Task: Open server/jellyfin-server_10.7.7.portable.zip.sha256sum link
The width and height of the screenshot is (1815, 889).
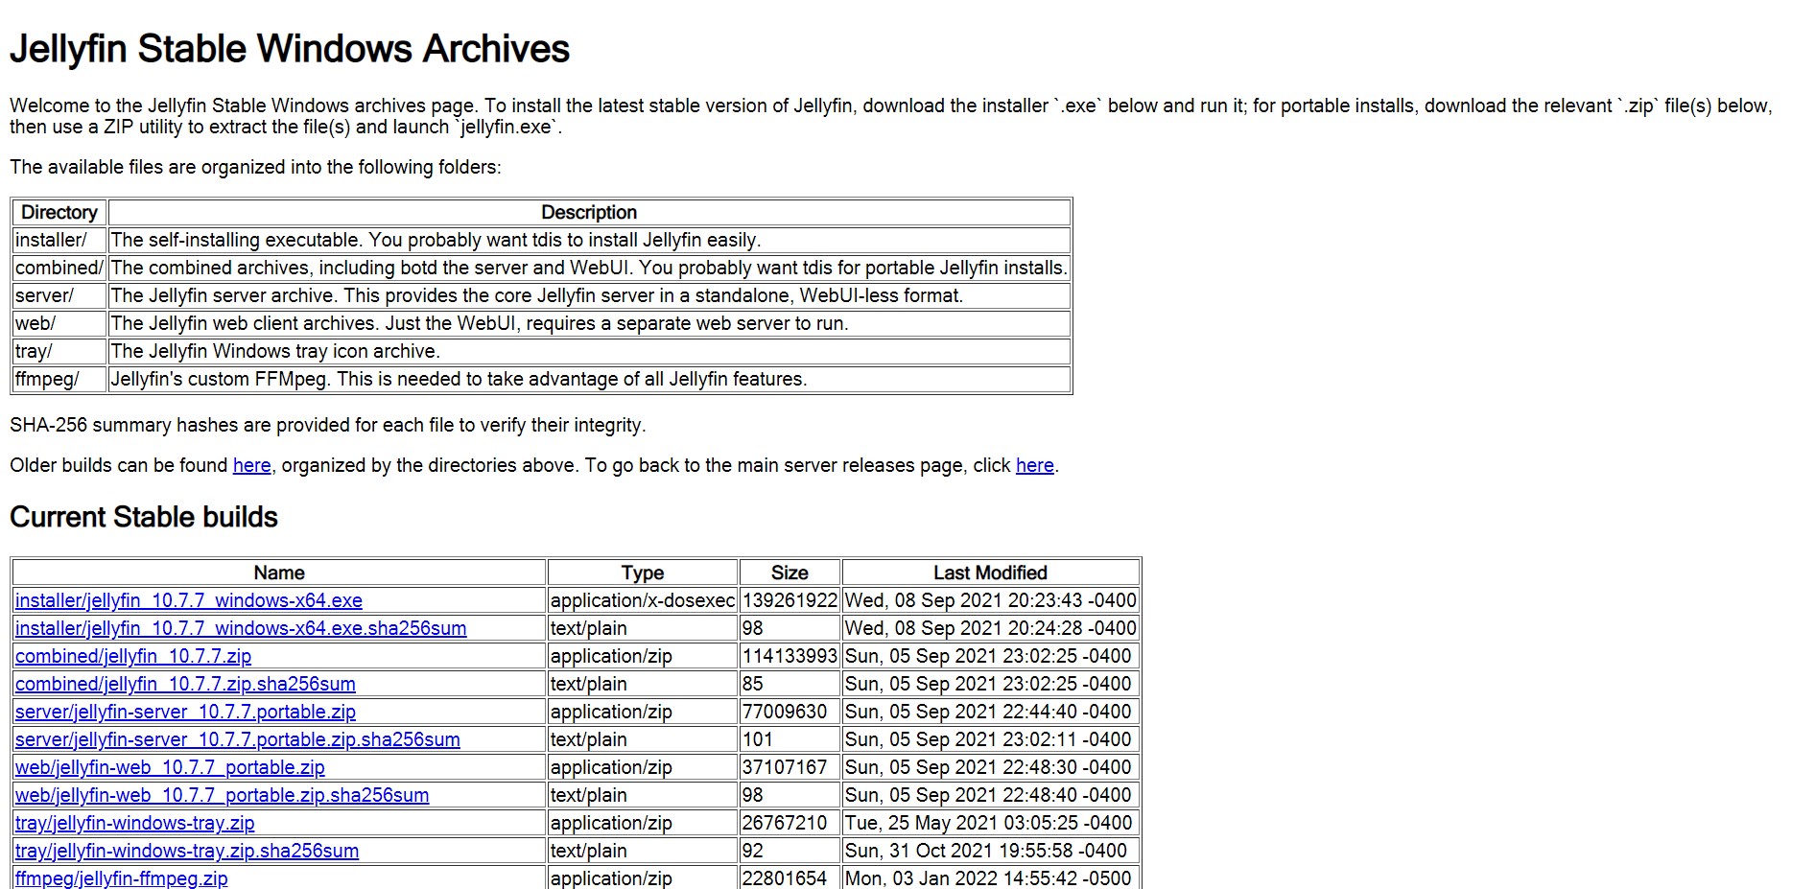Action: 238,739
